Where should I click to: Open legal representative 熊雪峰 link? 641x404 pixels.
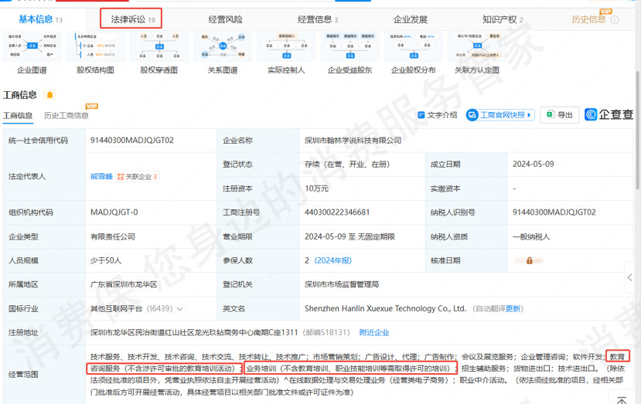point(101,176)
